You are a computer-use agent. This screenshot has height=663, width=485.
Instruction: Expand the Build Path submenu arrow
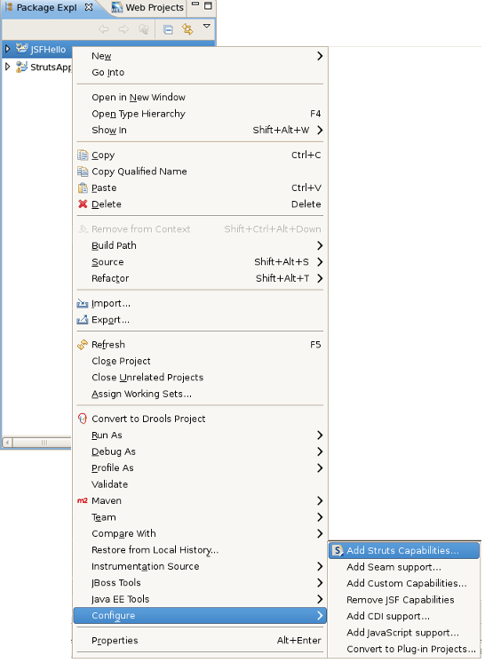pyautogui.click(x=320, y=245)
